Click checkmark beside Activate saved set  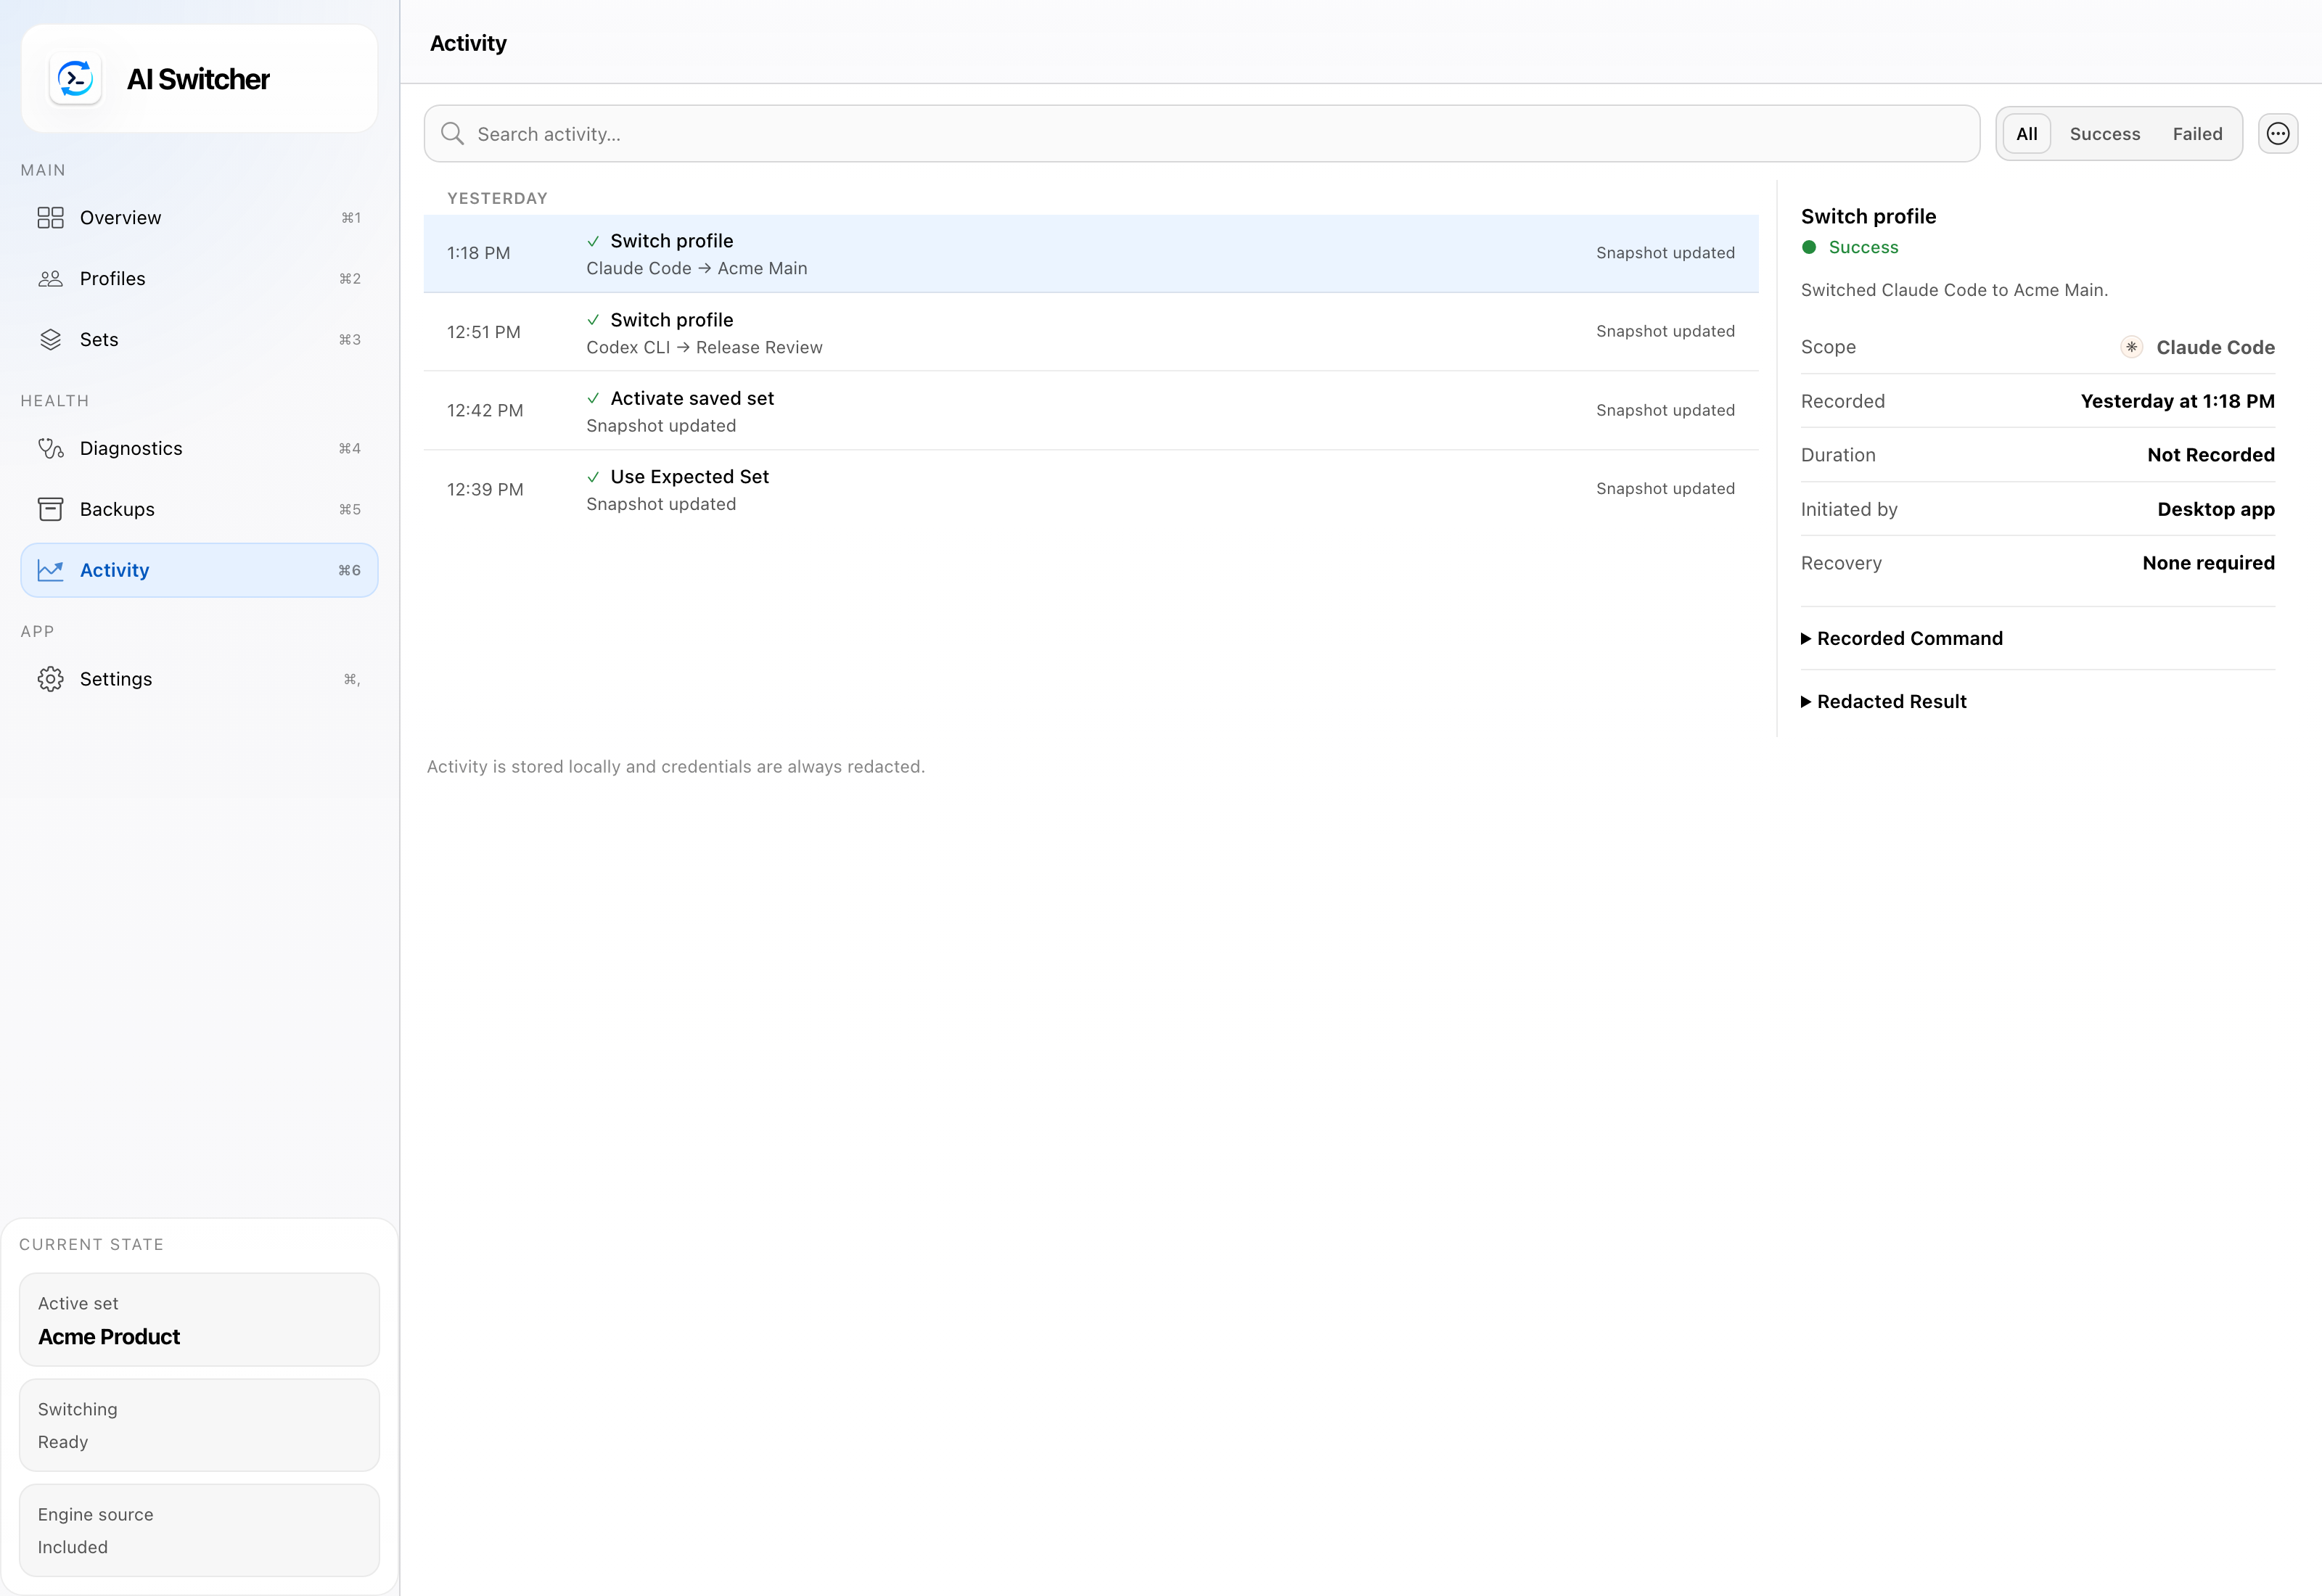593,398
